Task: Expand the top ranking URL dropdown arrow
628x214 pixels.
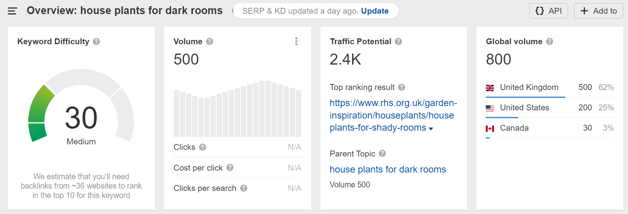Action: click(431, 129)
